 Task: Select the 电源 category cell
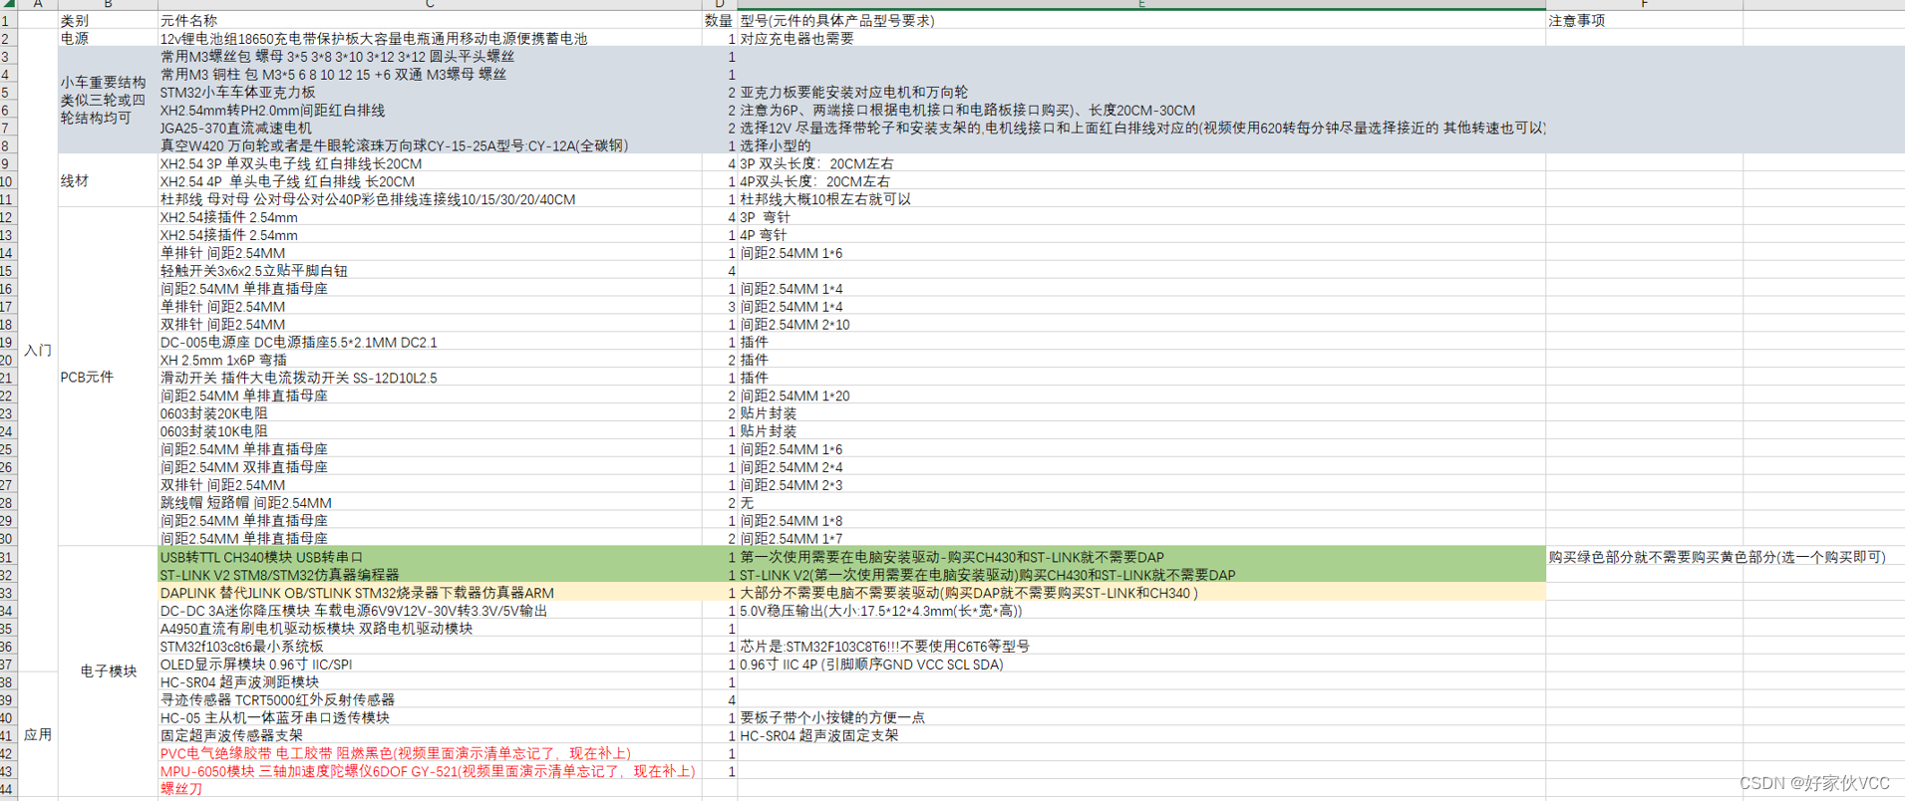(x=108, y=38)
